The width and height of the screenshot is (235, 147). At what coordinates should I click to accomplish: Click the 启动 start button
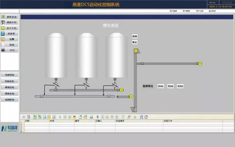(x=135, y=36)
